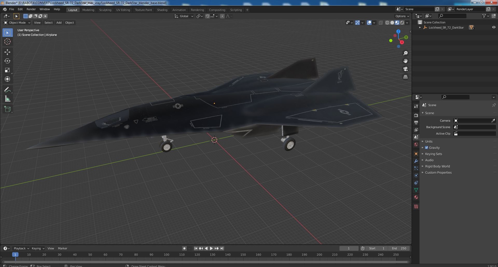Click the pan view hand icon

(405, 61)
